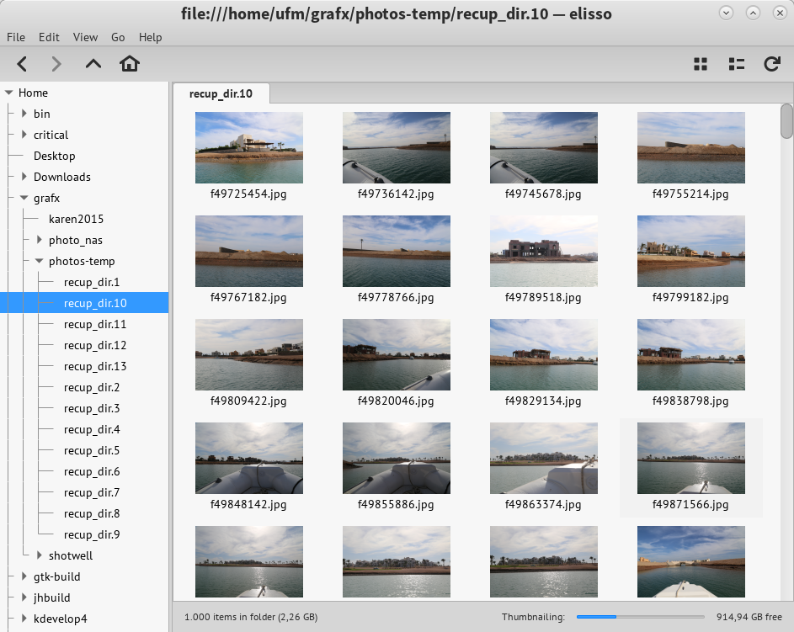Click the 1.000 items in folder status

(251, 617)
